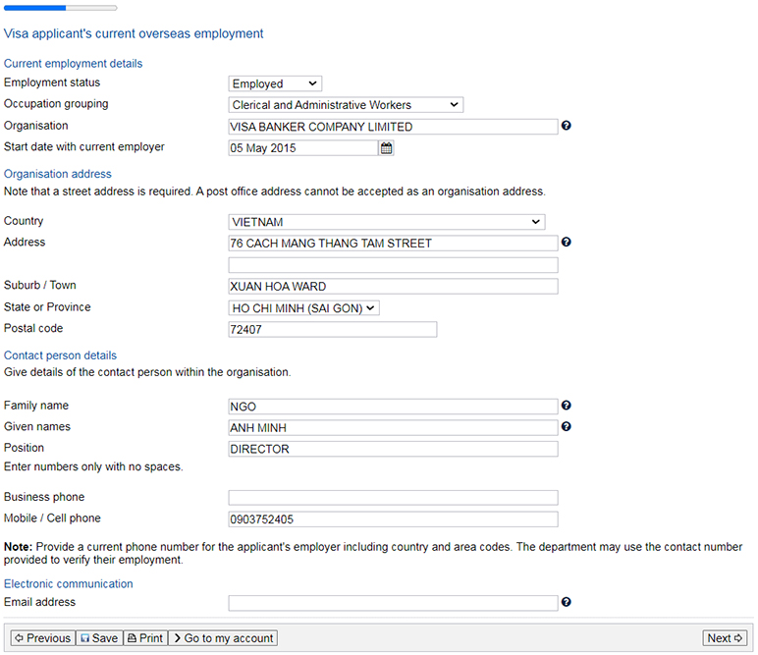
Task: Click the first Address line field
Action: (393, 244)
